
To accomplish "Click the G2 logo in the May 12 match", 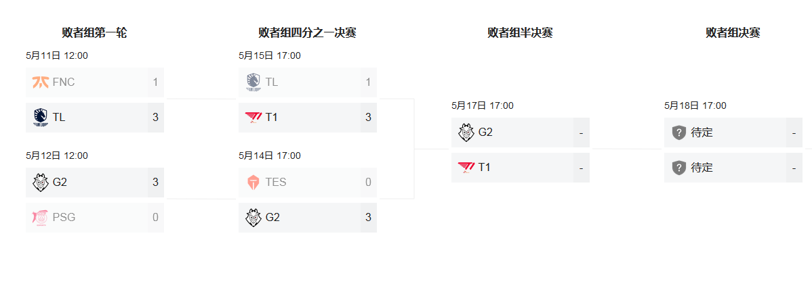I will (41, 182).
